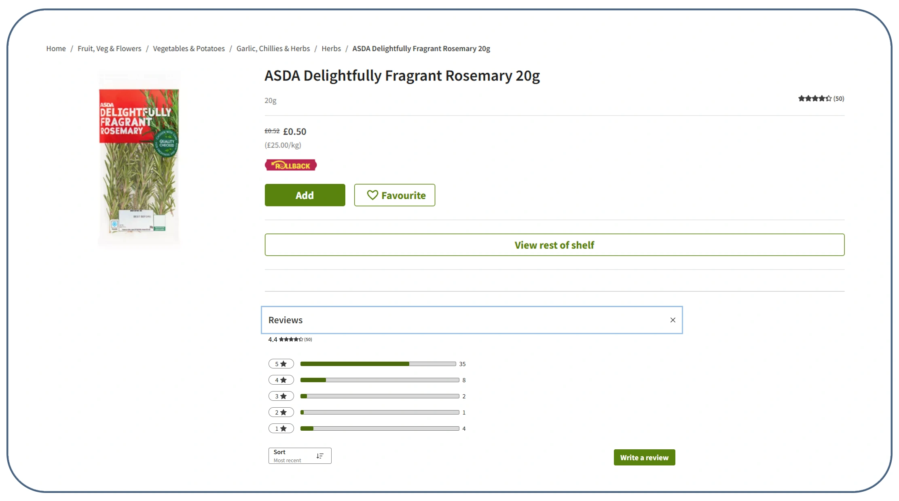Click Write a review

pyautogui.click(x=644, y=457)
